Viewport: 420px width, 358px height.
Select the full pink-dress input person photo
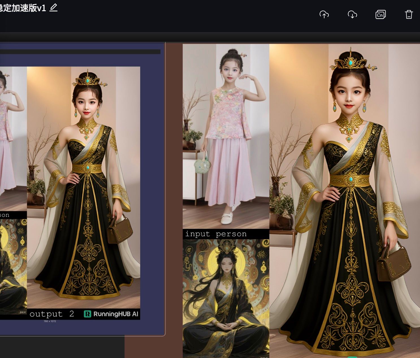coord(226,136)
